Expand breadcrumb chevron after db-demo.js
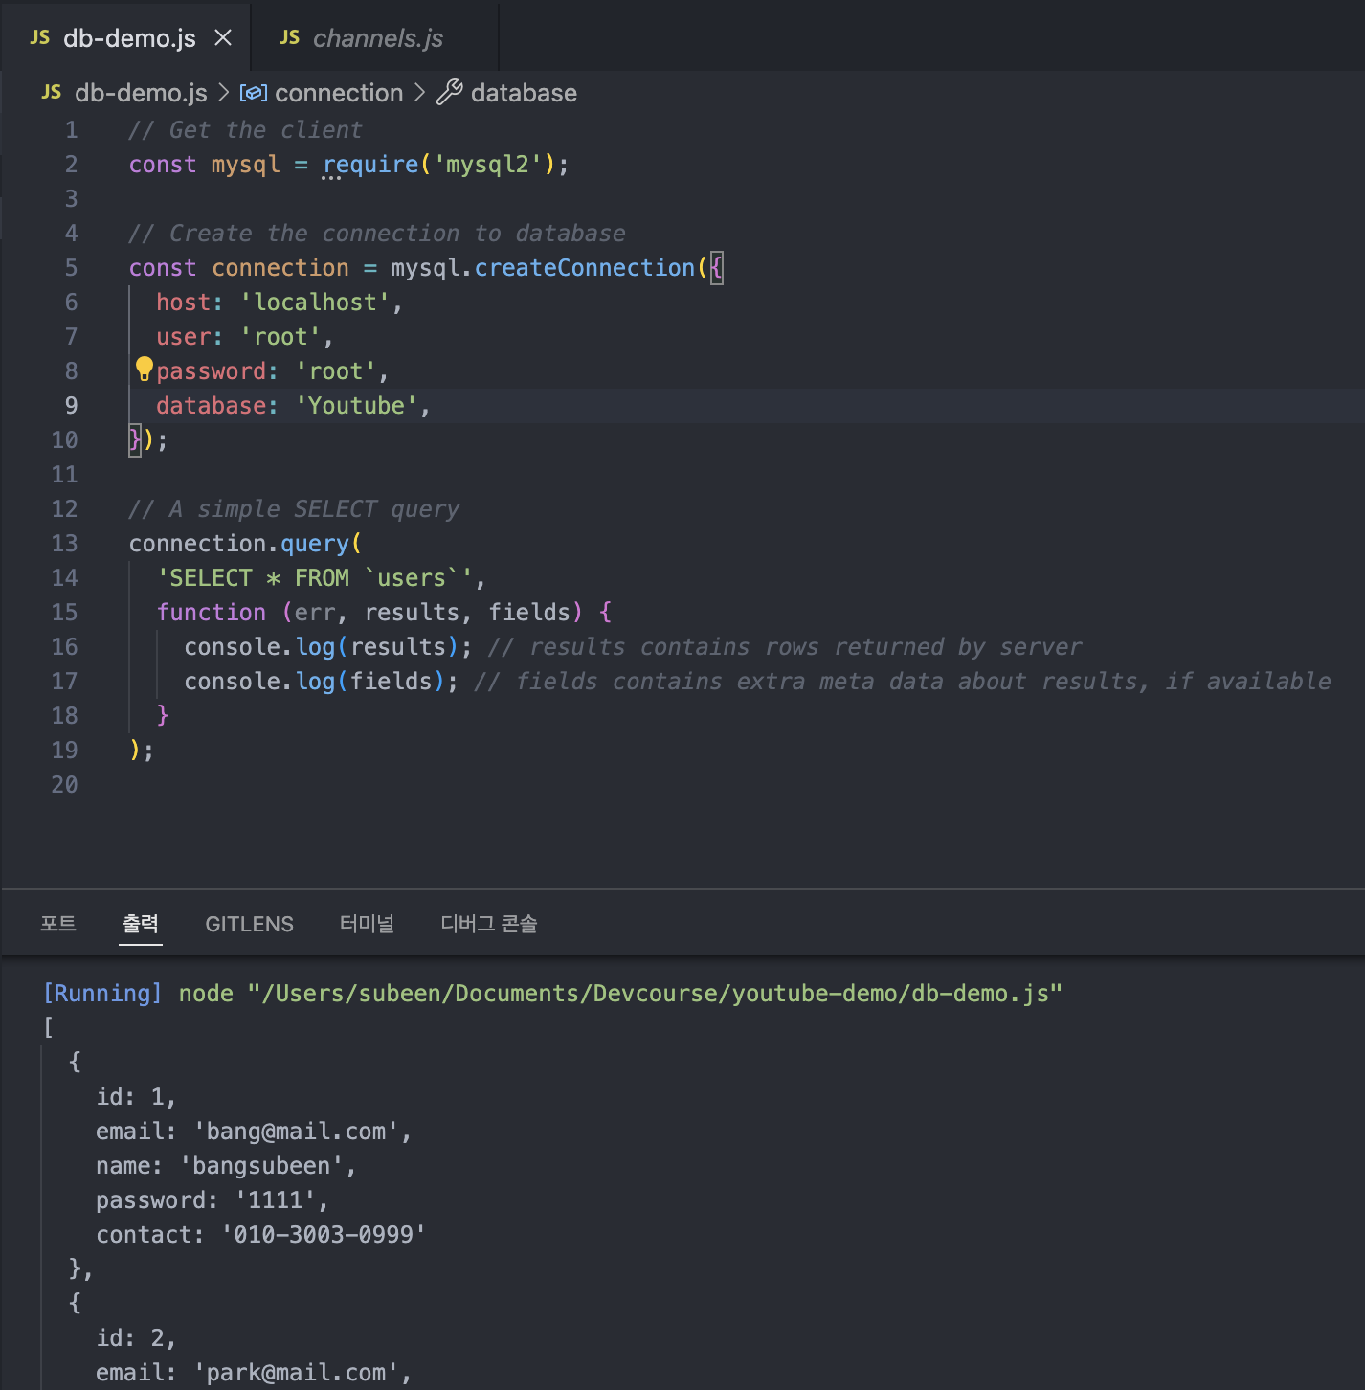Screen dimensions: 1365x1390 pyautogui.click(x=223, y=93)
